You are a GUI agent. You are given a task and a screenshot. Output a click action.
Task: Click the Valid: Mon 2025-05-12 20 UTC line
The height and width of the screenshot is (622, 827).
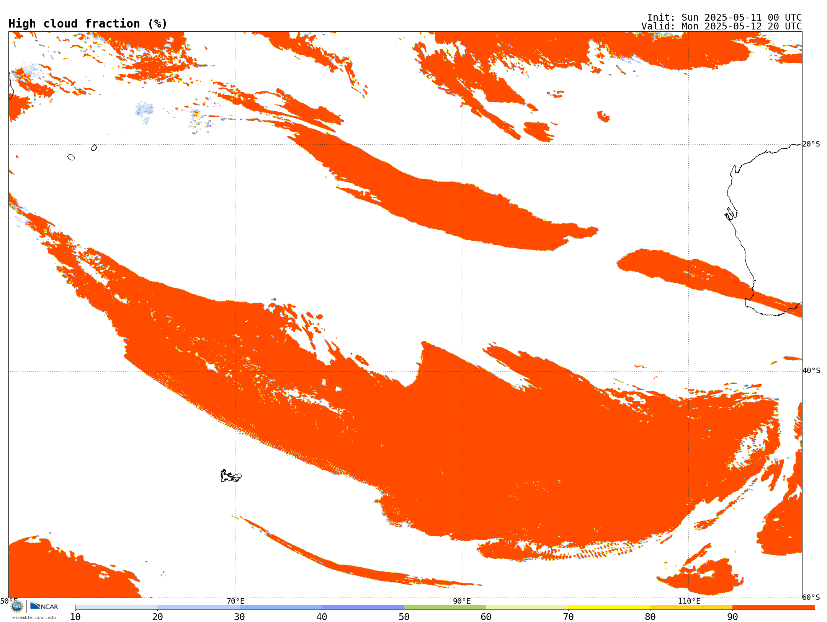(x=722, y=26)
